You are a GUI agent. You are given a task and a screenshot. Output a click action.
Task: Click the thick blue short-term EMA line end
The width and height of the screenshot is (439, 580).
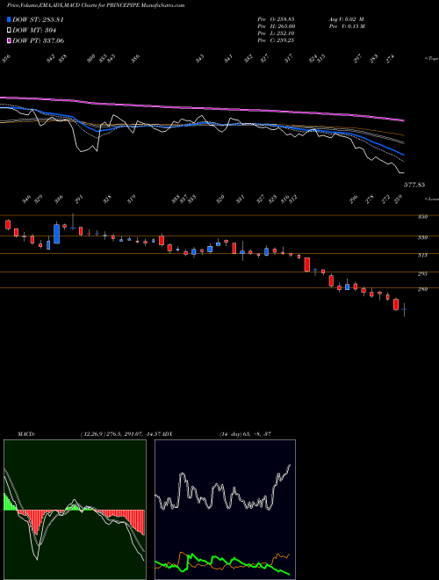pyautogui.click(x=402, y=154)
